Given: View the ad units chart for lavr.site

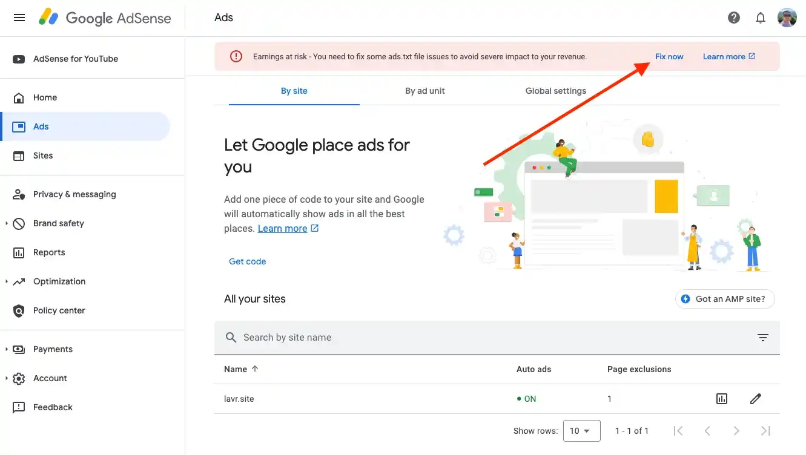Looking at the screenshot, I should [721, 399].
